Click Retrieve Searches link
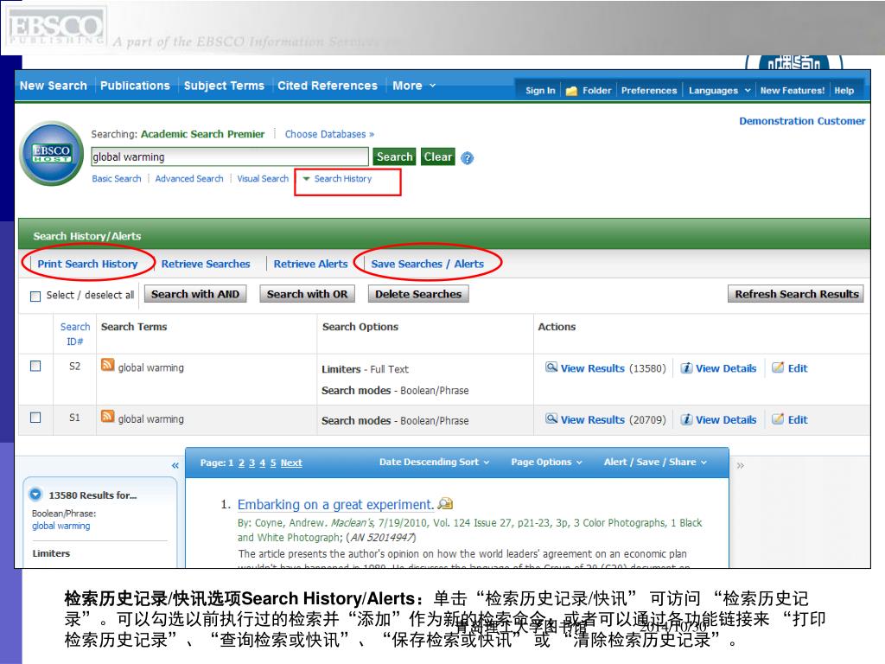Image resolution: width=885 pixels, height=664 pixels. 206,264
